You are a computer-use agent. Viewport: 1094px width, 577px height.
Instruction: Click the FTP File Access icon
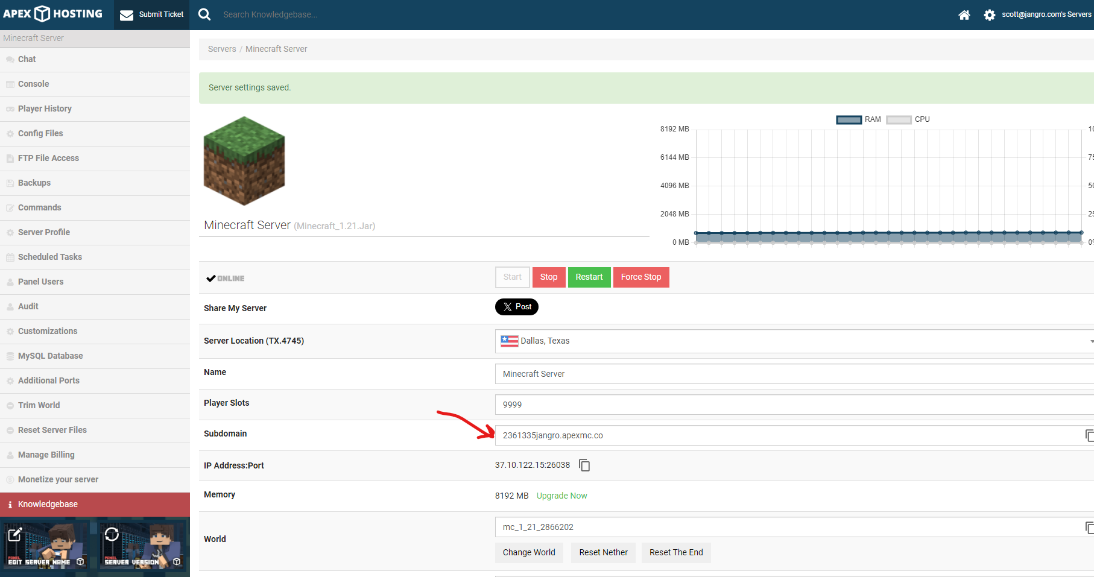(10, 159)
